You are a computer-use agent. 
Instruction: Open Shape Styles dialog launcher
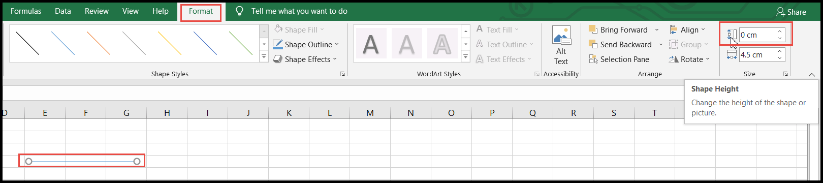[342, 74]
